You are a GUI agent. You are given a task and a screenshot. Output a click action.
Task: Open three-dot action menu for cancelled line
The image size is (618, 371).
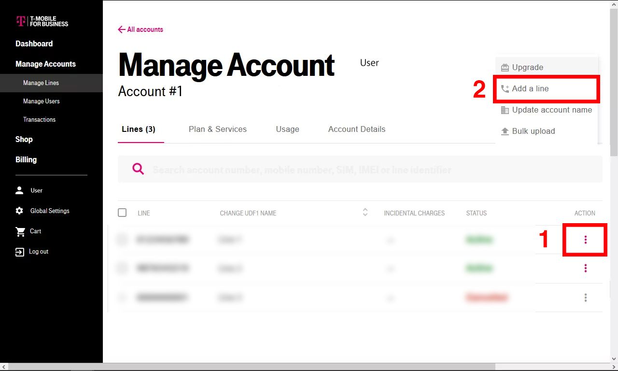click(586, 298)
